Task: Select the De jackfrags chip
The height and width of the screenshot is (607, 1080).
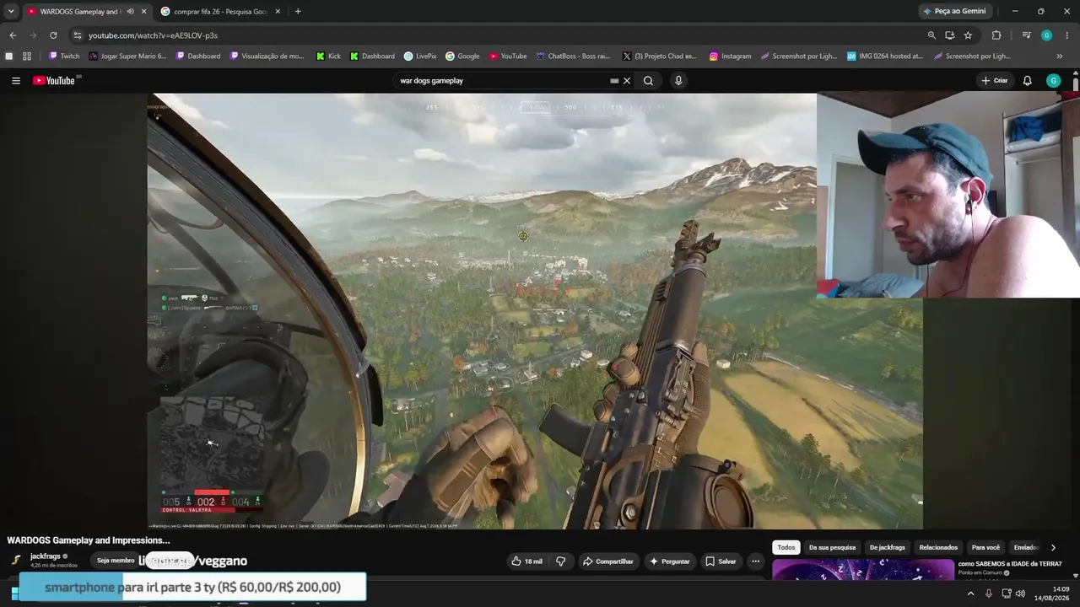Action: (887, 548)
